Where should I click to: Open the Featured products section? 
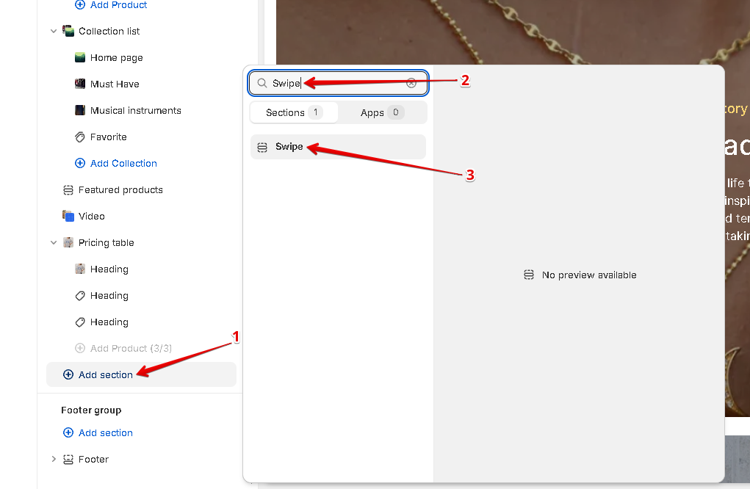pyautogui.click(x=120, y=189)
